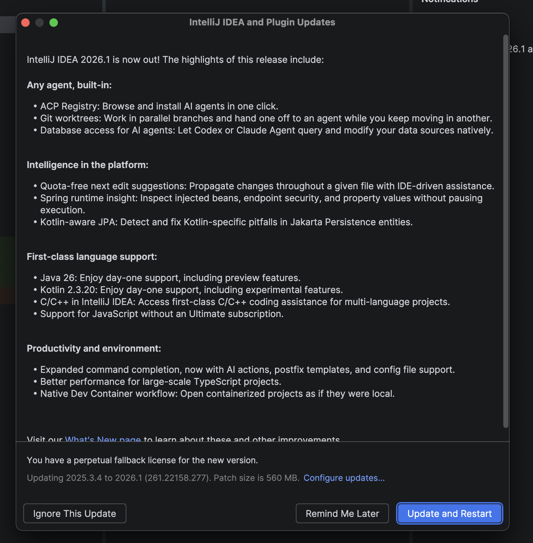
Task: Click the perpetual fallback license message
Action: (x=142, y=460)
